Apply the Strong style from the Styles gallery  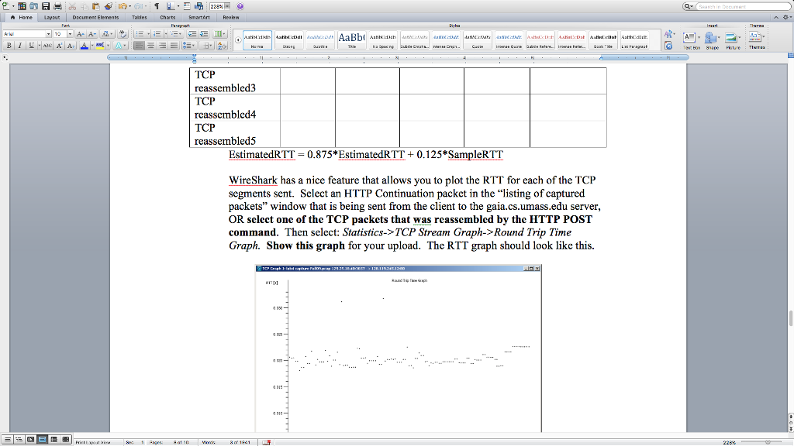[289, 39]
